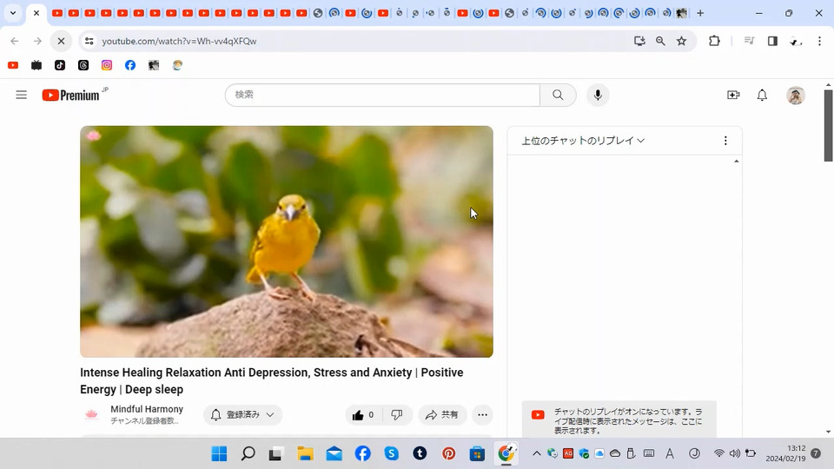Dislike the video with thumbs down
Screen dimensions: 834x469
397,415
